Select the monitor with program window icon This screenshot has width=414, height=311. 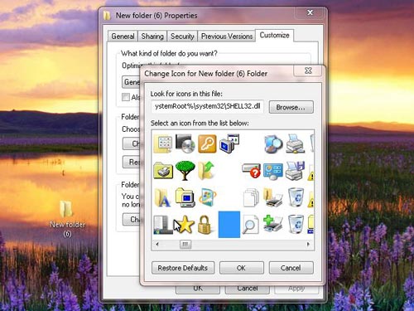229,143
